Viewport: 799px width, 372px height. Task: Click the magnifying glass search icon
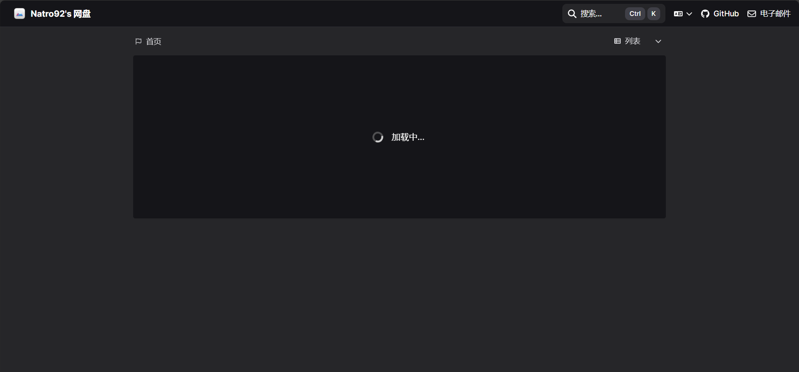(572, 14)
